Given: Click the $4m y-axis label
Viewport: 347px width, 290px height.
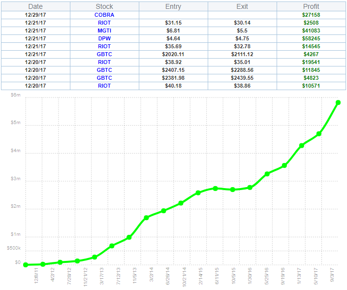Looking at the screenshot, I should coord(15,151).
